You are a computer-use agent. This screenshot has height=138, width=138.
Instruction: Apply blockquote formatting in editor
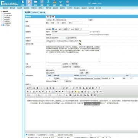point(77,88)
